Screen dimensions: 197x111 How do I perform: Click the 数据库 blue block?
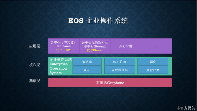87,62
